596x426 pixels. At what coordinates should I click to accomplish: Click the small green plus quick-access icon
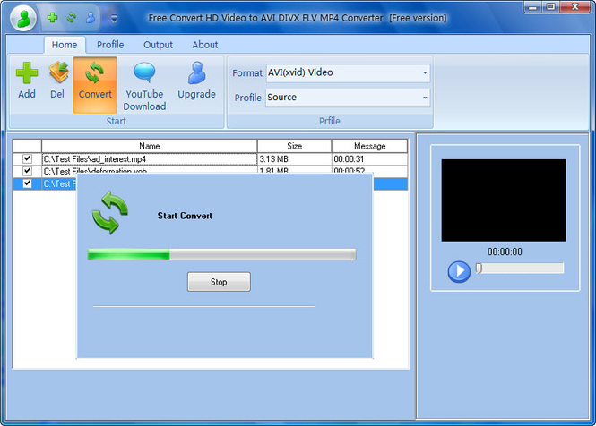(53, 18)
